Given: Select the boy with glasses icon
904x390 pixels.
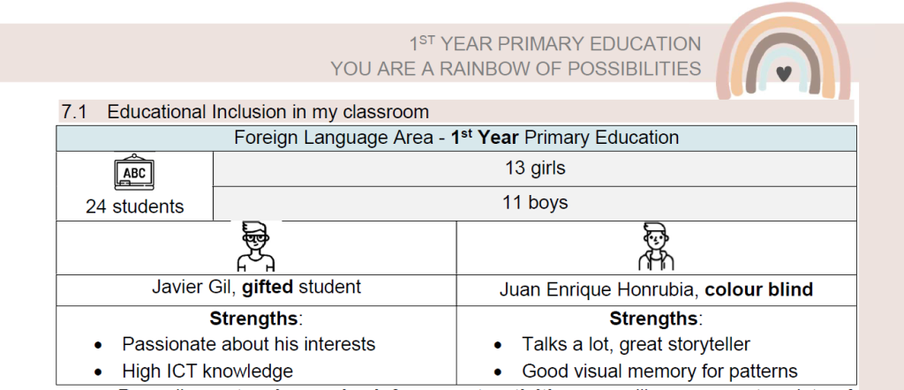Looking at the screenshot, I should (x=255, y=245).
